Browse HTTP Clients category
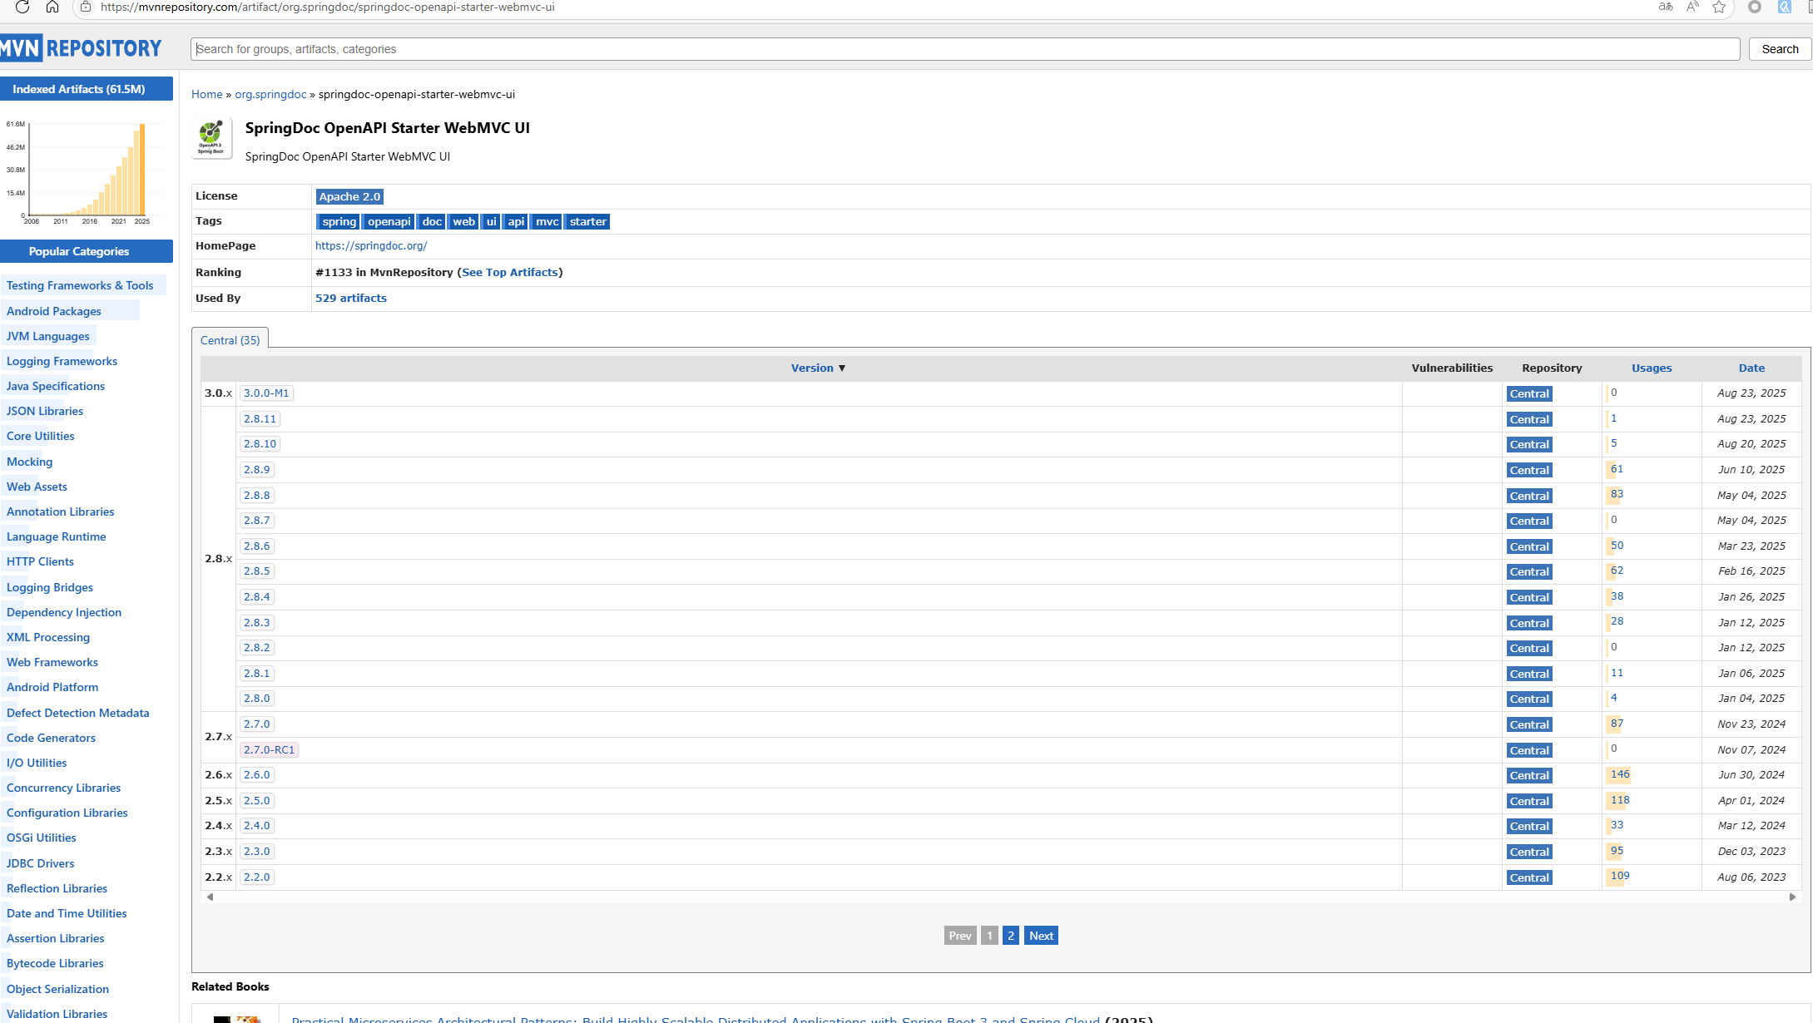This screenshot has height=1023, width=1813. 40,561
